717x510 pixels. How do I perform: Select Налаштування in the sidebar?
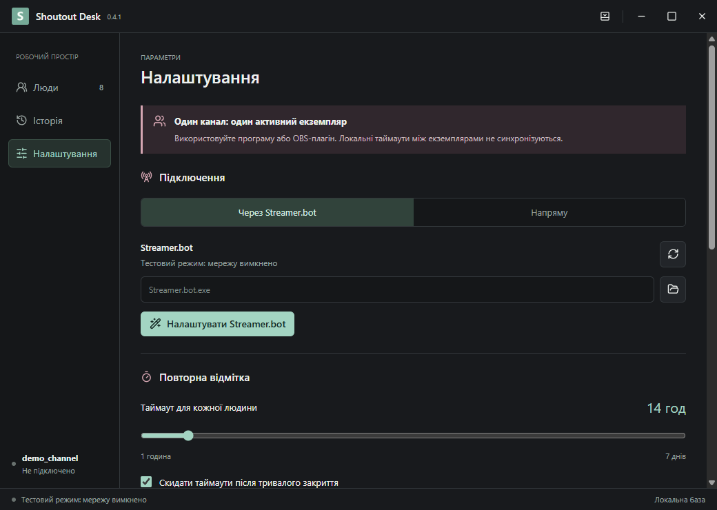[x=59, y=154]
